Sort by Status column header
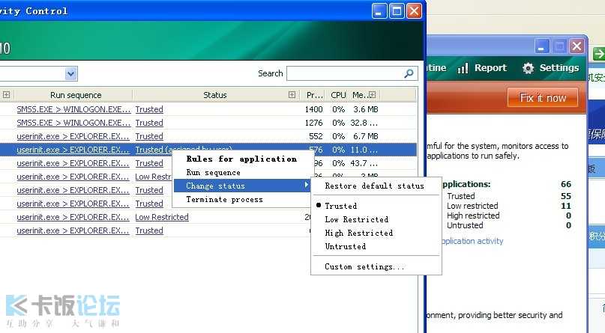Image resolution: width=605 pixels, height=333 pixels. [x=215, y=95]
